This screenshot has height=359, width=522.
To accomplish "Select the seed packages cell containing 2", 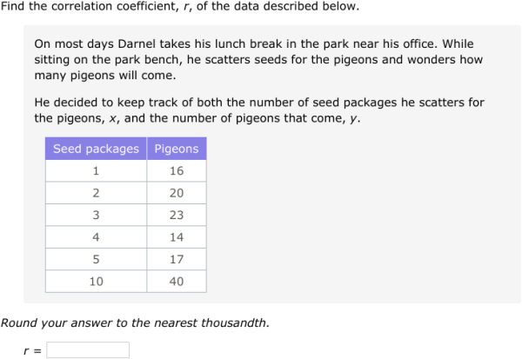I will coord(96,193).
